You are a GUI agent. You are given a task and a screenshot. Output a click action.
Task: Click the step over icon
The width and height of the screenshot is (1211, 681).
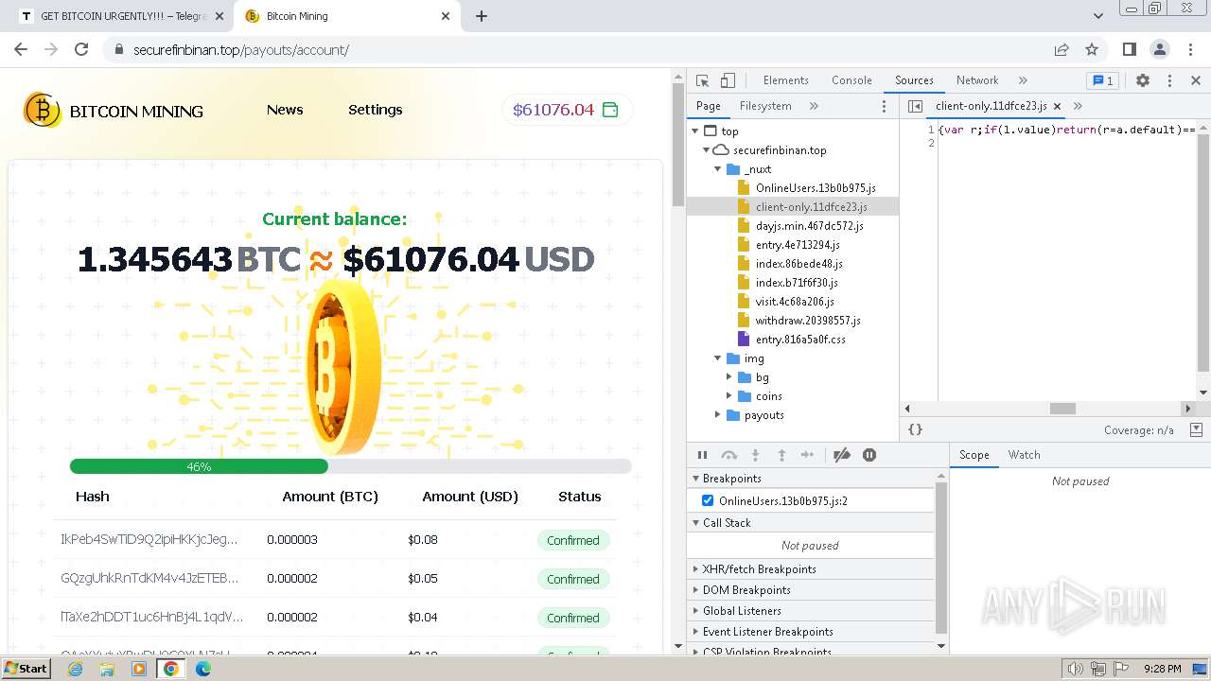tap(728, 455)
